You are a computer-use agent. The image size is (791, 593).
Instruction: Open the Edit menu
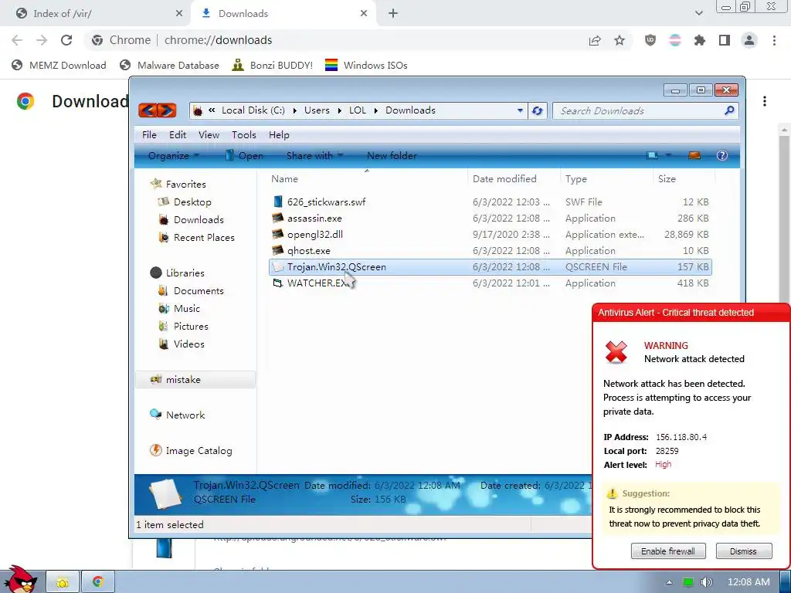pos(178,134)
